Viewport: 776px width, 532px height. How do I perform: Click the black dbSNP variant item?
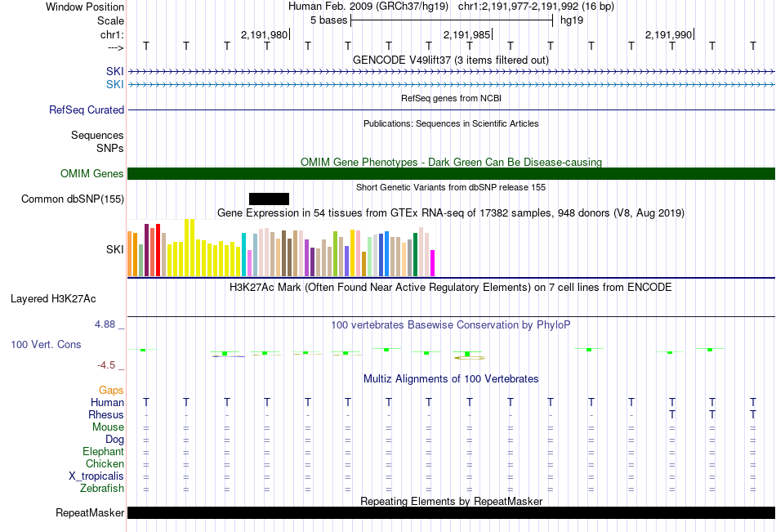pos(269,199)
